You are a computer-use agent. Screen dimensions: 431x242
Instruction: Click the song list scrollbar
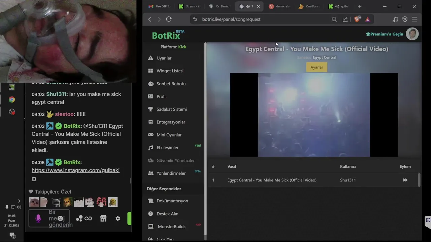tap(419, 180)
